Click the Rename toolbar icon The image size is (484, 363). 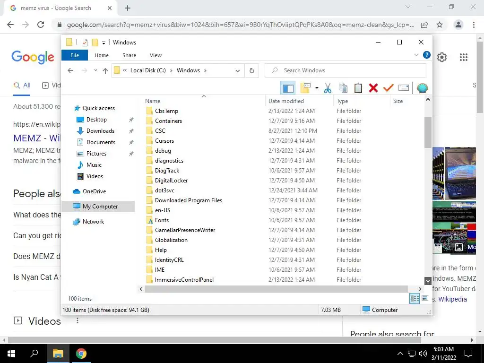(x=404, y=88)
